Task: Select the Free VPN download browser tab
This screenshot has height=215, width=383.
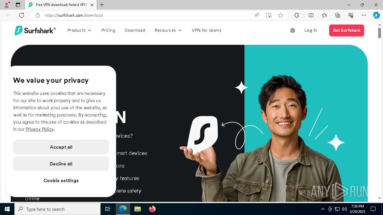Action: [61, 5]
